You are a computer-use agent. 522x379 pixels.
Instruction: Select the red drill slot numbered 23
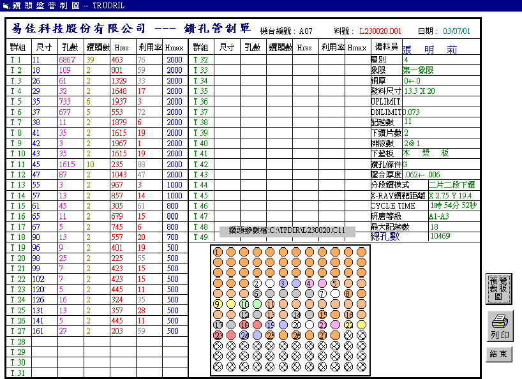point(218,336)
